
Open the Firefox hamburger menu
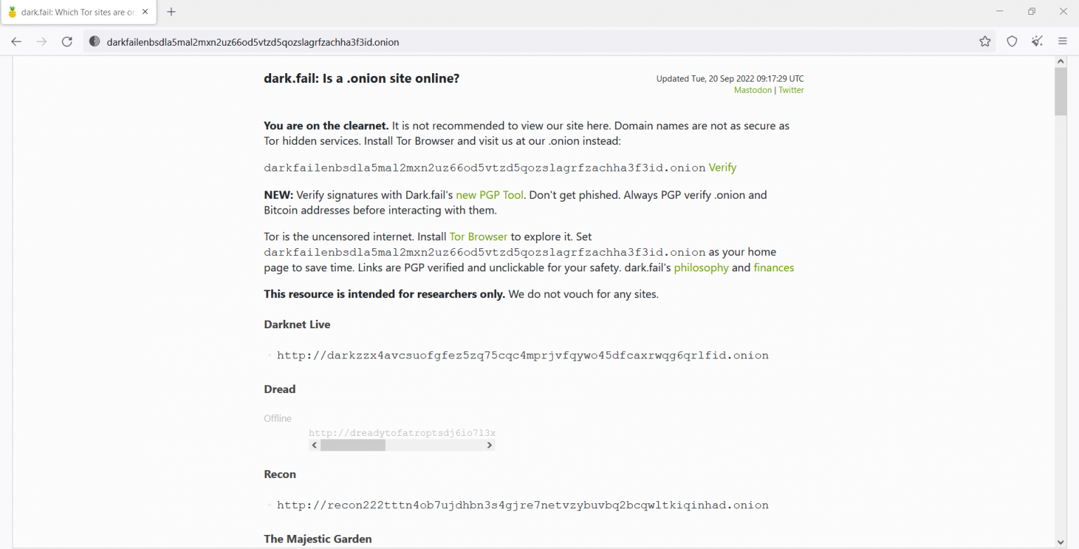(1063, 41)
